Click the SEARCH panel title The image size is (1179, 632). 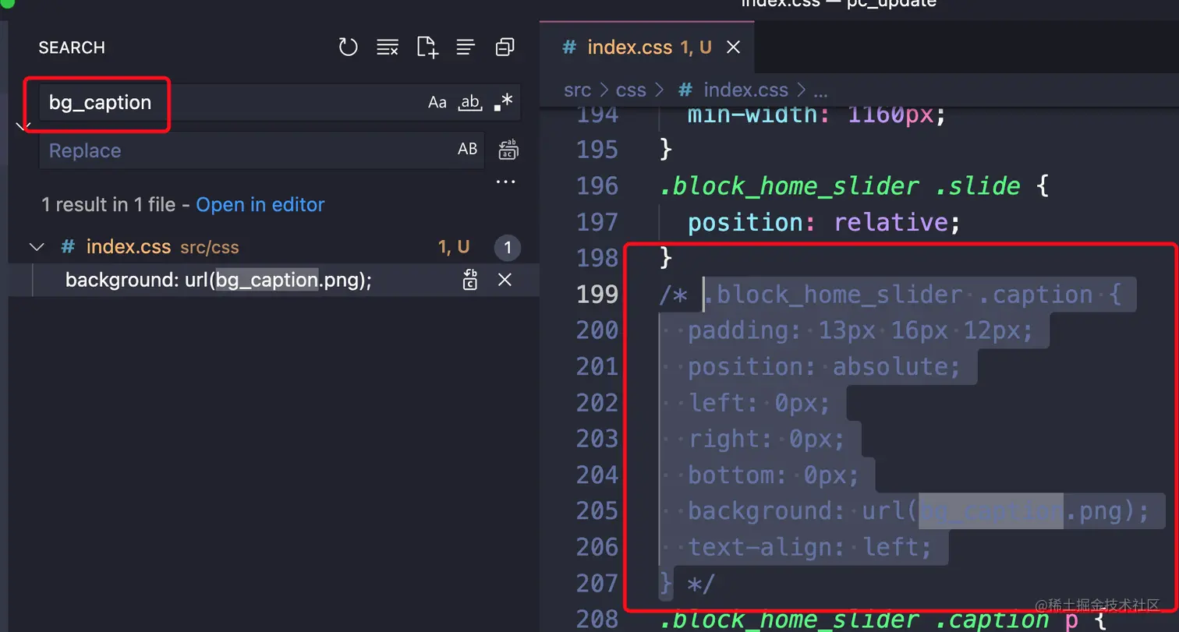72,48
